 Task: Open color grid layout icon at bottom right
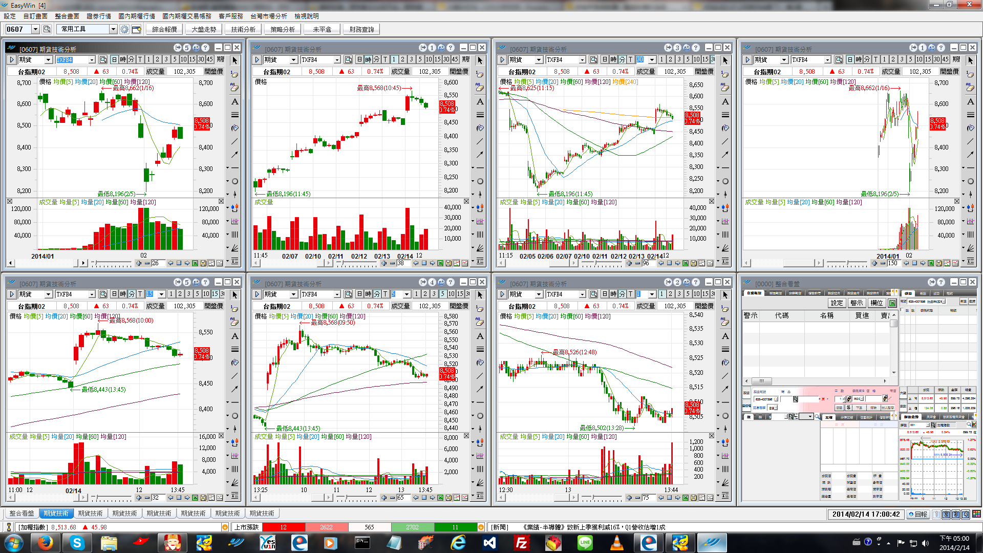977,514
